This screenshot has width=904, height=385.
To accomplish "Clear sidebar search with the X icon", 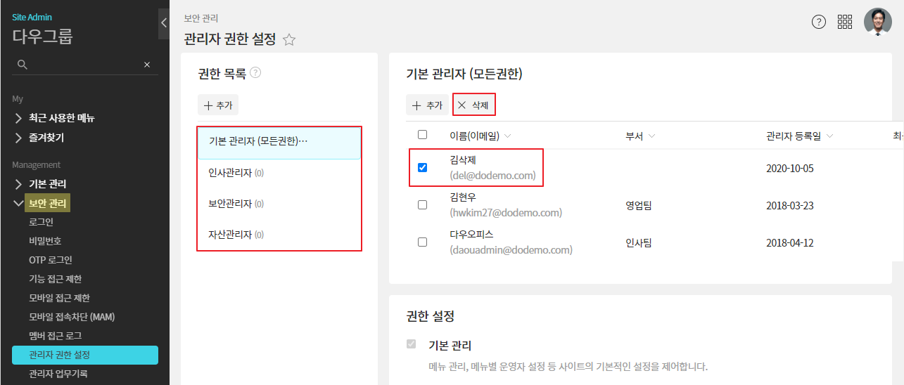I will pyautogui.click(x=147, y=65).
